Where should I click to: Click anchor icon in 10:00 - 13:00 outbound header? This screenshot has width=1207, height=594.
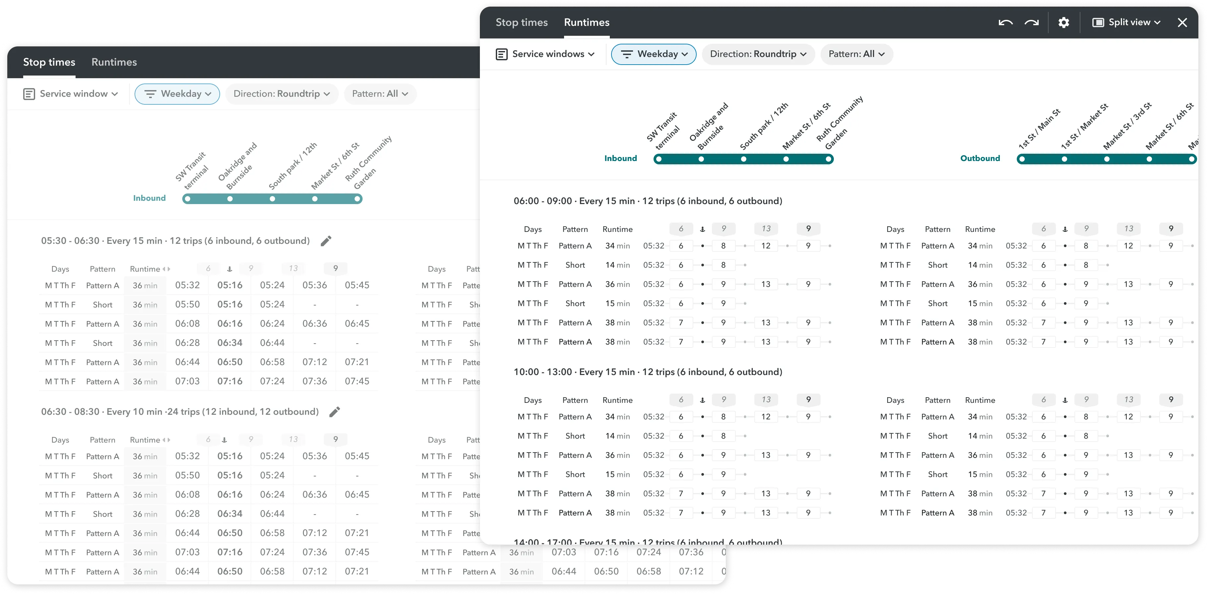(x=1065, y=400)
